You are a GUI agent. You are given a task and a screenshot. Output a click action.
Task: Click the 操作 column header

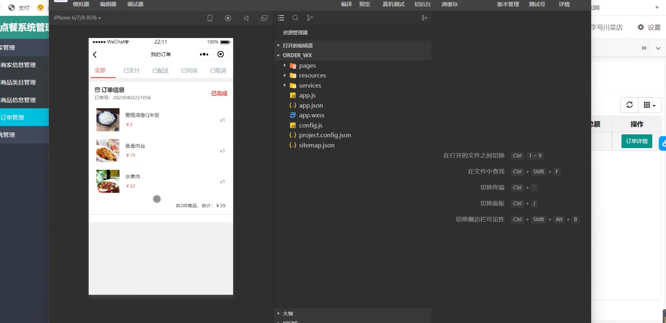(637, 124)
